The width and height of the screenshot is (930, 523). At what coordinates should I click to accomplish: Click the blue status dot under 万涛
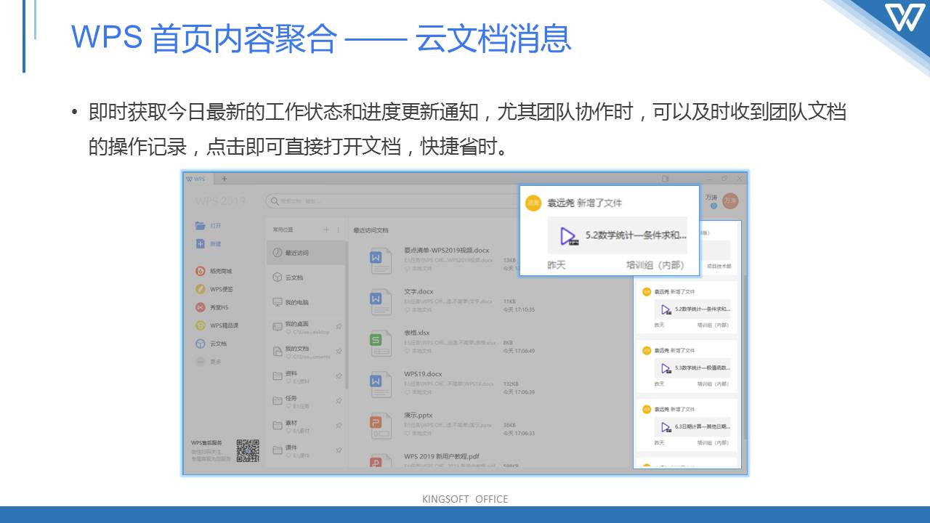[713, 206]
